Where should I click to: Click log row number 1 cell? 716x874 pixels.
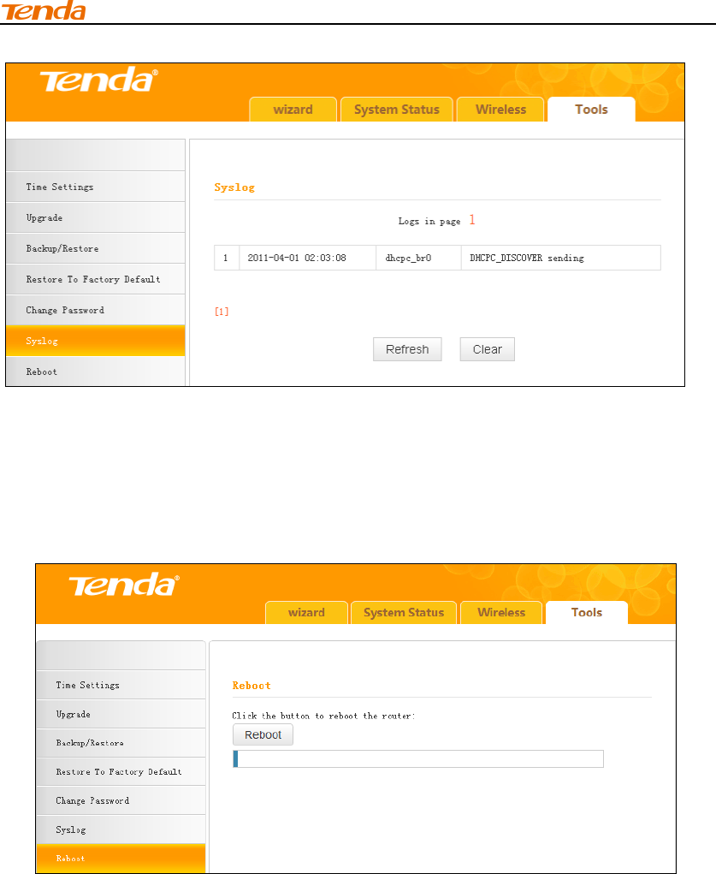pyautogui.click(x=226, y=258)
